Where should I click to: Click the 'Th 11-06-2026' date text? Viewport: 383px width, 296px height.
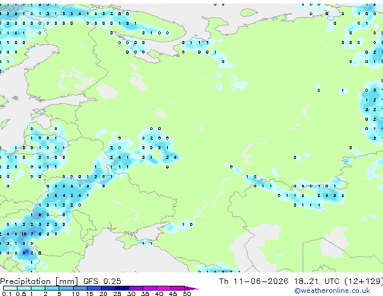tap(254, 281)
